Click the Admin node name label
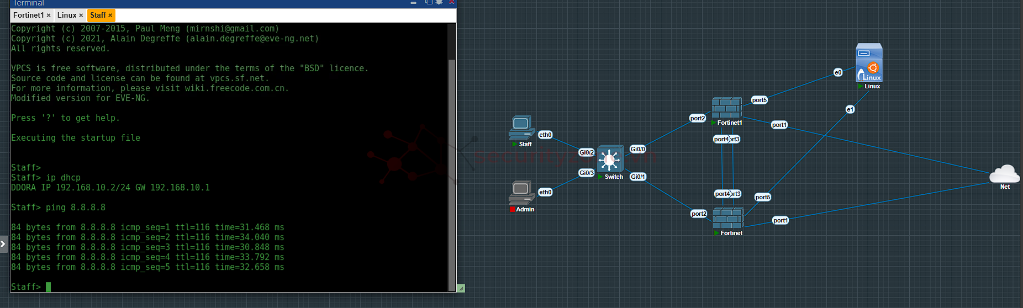This screenshot has width=1023, height=308. click(525, 209)
